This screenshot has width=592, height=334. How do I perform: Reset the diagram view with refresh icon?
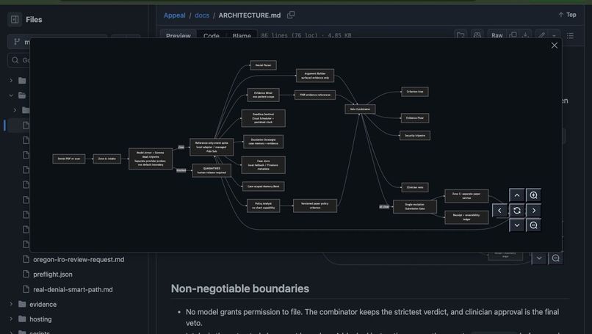click(517, 211)
